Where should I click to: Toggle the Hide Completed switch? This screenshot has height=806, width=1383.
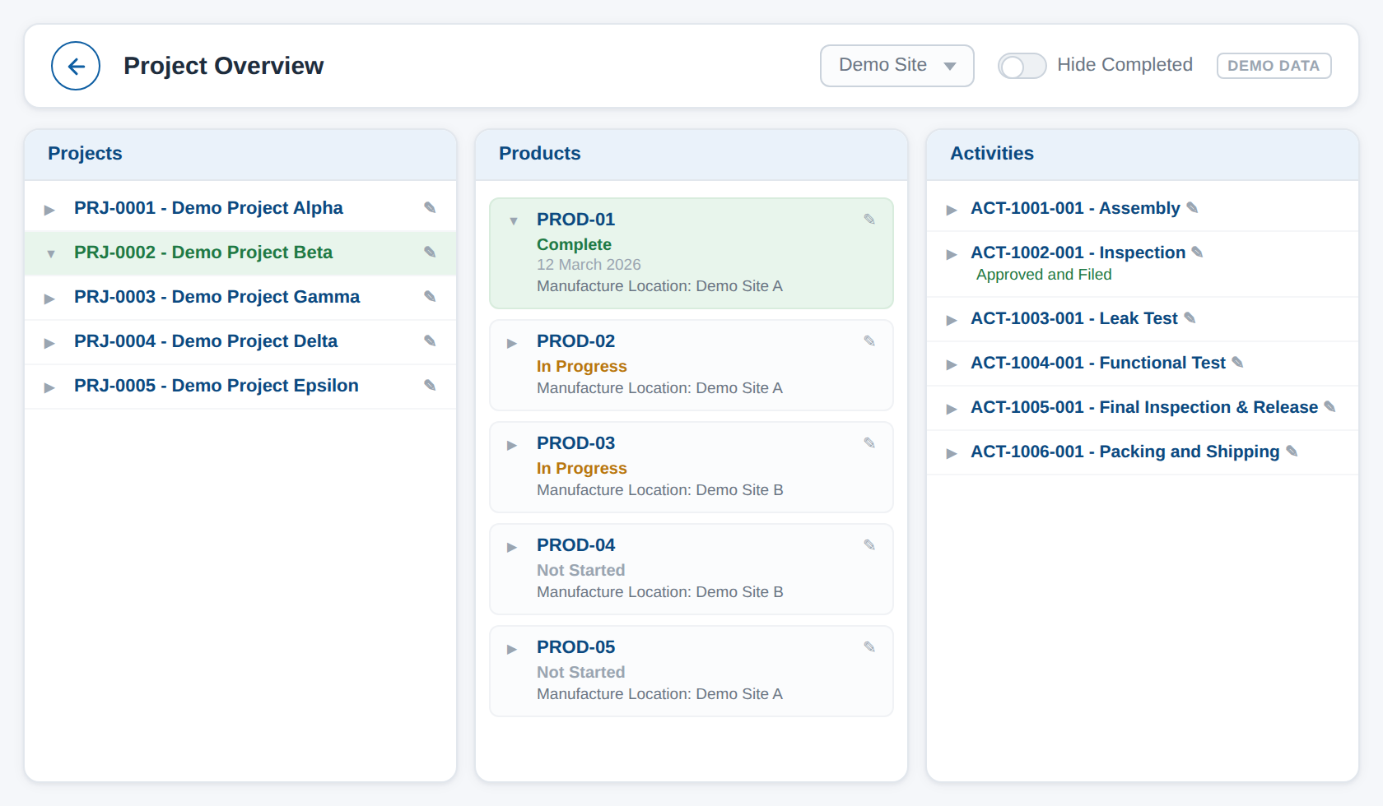1022,66
